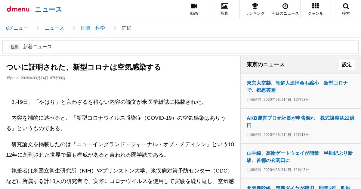The height and width of the screenshot is (189, 361).
Task: Click JBpress source date line
Action: point(36,78)
